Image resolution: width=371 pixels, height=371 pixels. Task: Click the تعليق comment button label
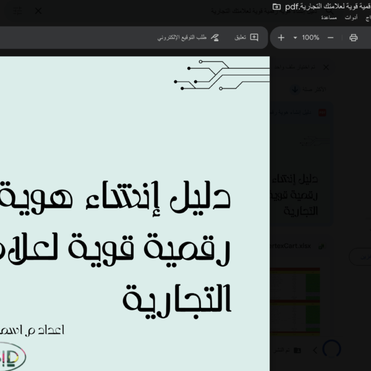coord(240,37)
